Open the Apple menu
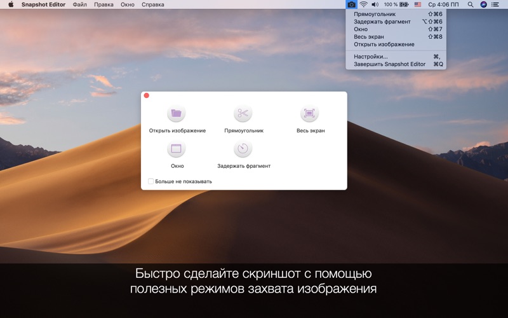 tap(11, 4)
